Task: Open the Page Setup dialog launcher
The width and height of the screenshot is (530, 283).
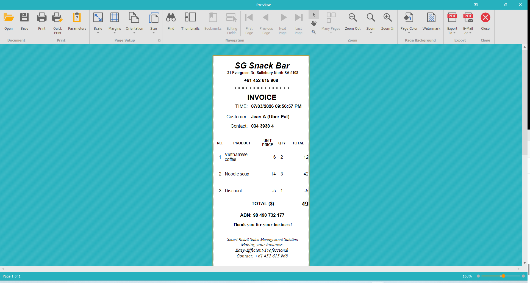Action: pyautogui.click(x=159, y=40)
